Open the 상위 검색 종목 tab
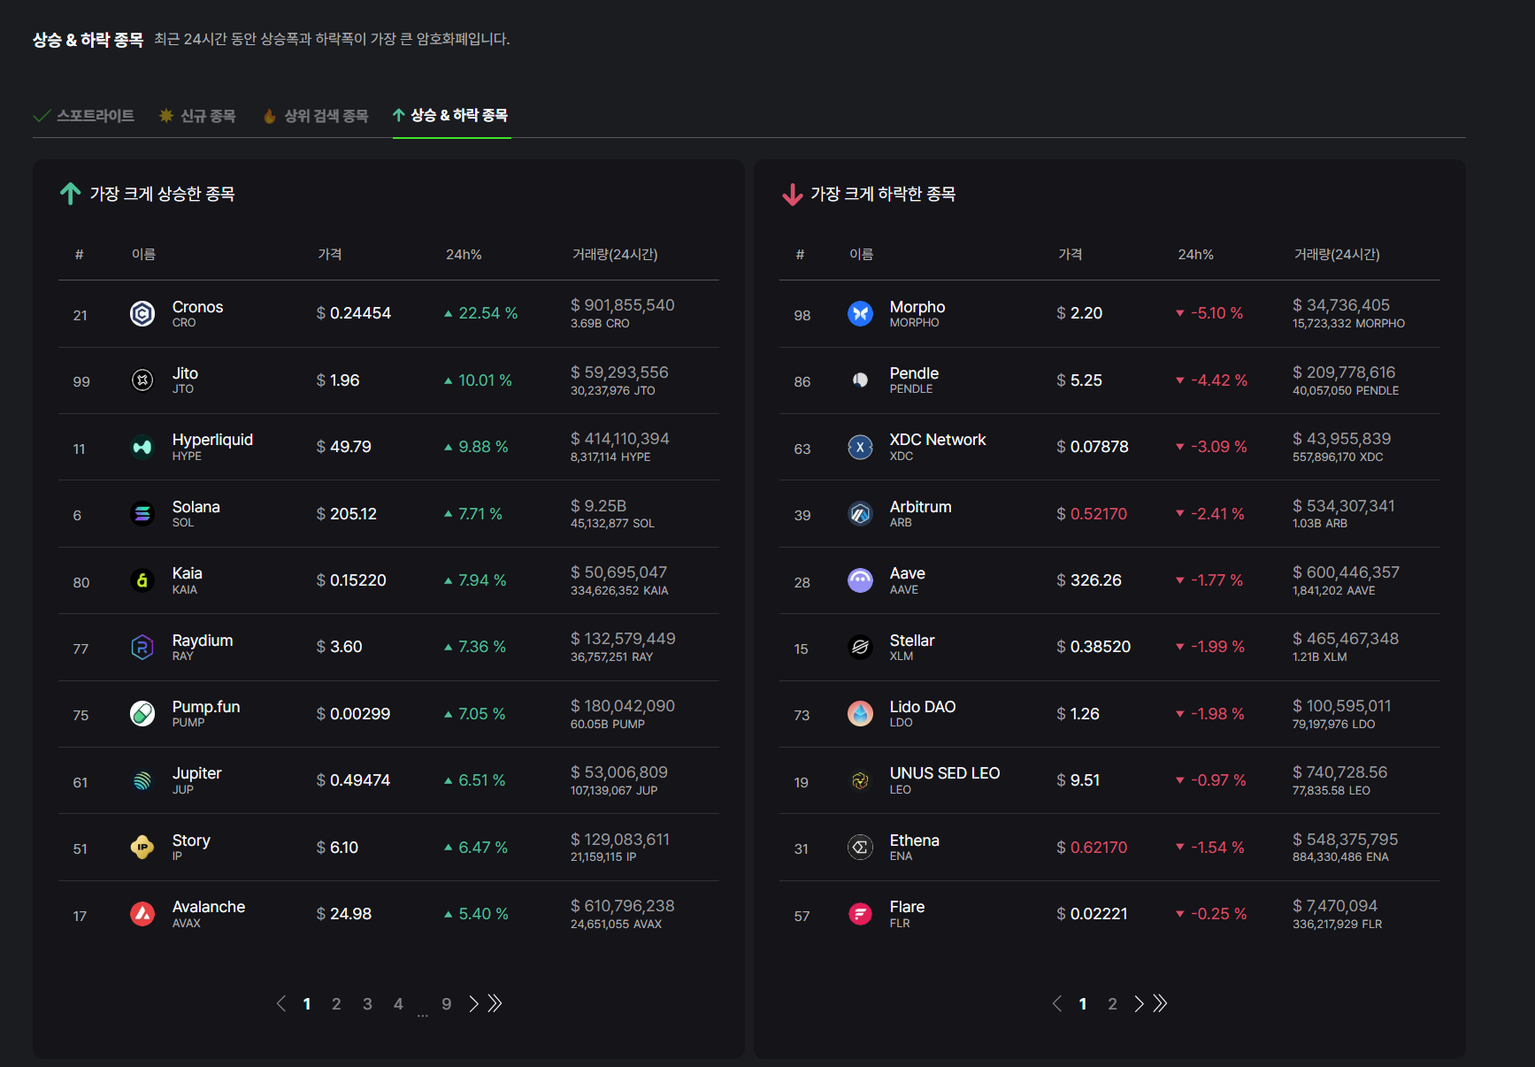The height and width of the screenshot is (1067, 1535). click(x=316, y=116)
